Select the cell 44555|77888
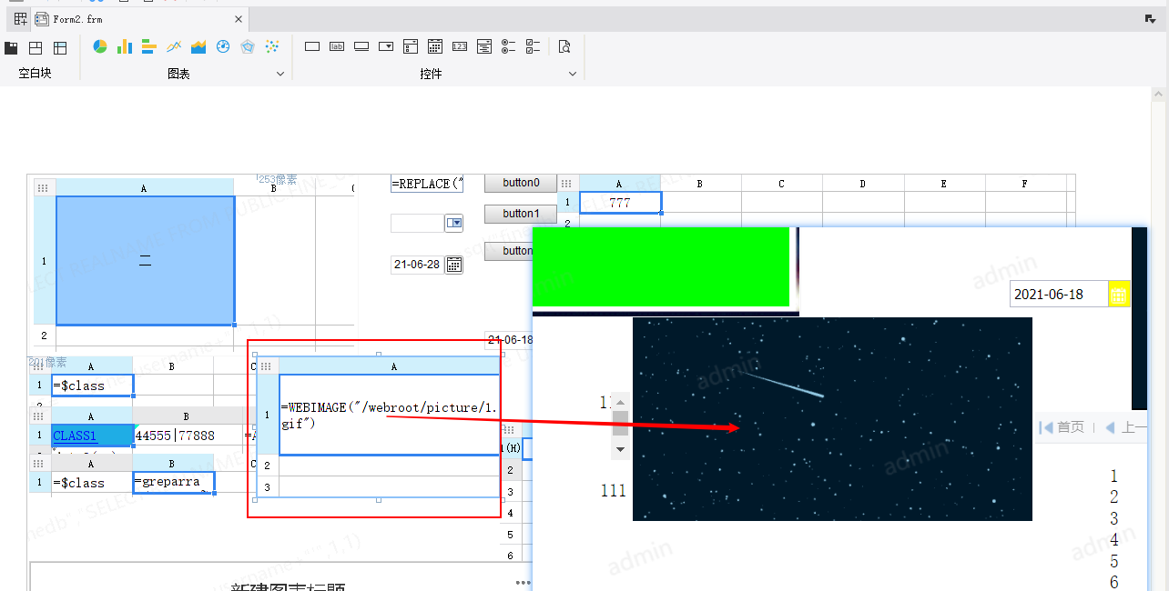Image resolution: width=1169 pixels, height=591 pixels. [187, 436]
